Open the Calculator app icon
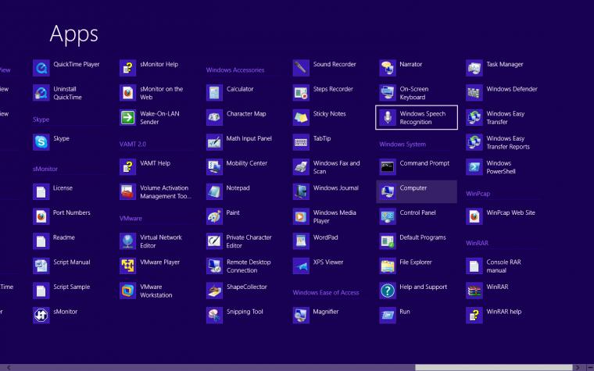The width and height of the screenshot is (594, 371). tap(214, 93)
